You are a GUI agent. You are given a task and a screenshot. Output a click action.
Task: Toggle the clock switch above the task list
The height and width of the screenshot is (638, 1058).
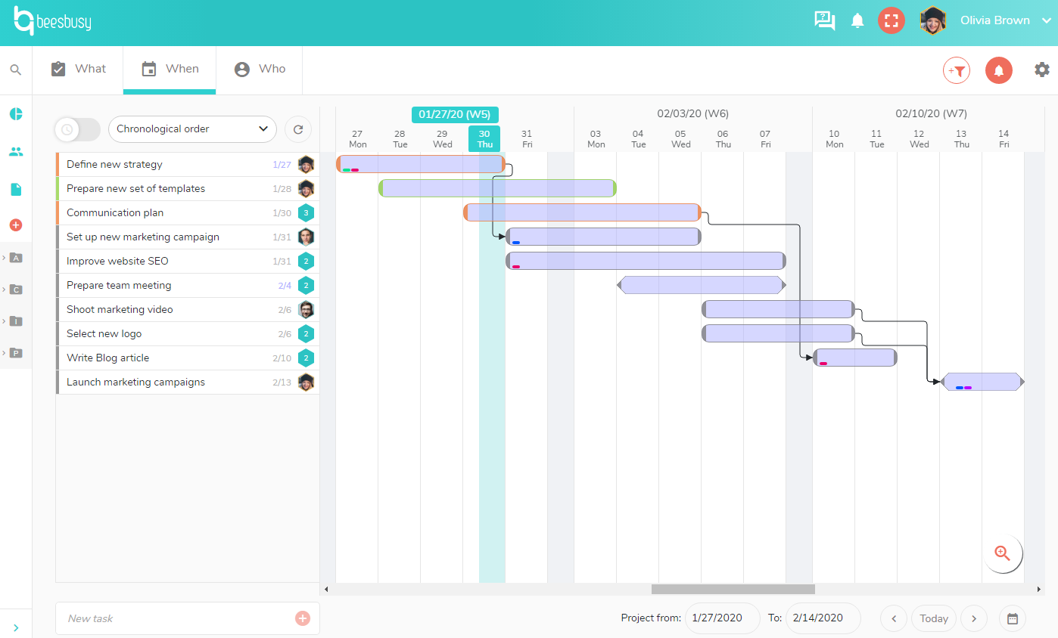[77, 129]
